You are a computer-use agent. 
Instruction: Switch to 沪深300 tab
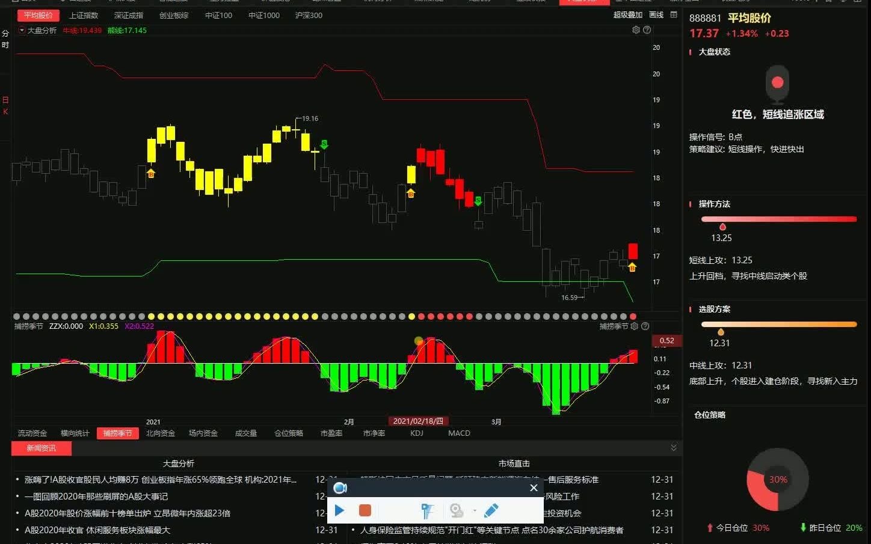point(309,15)
